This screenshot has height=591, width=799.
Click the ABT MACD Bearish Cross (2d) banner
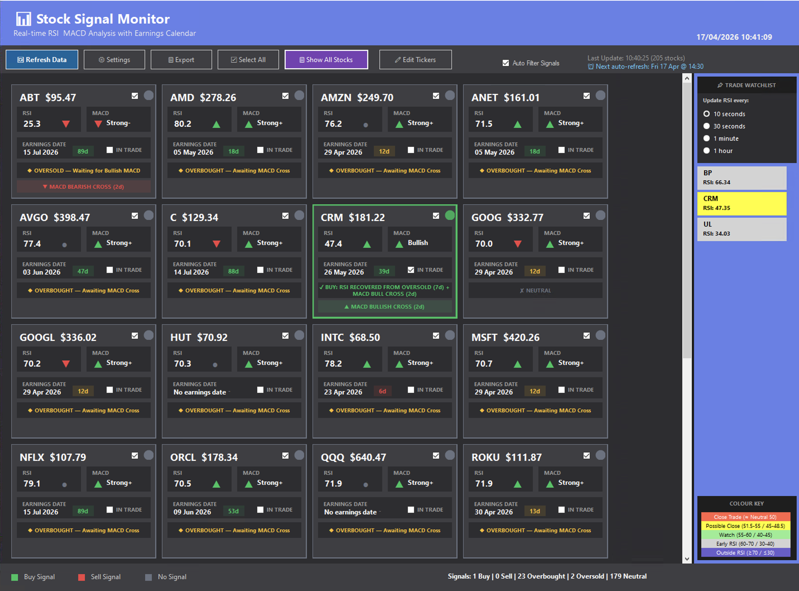83,186
